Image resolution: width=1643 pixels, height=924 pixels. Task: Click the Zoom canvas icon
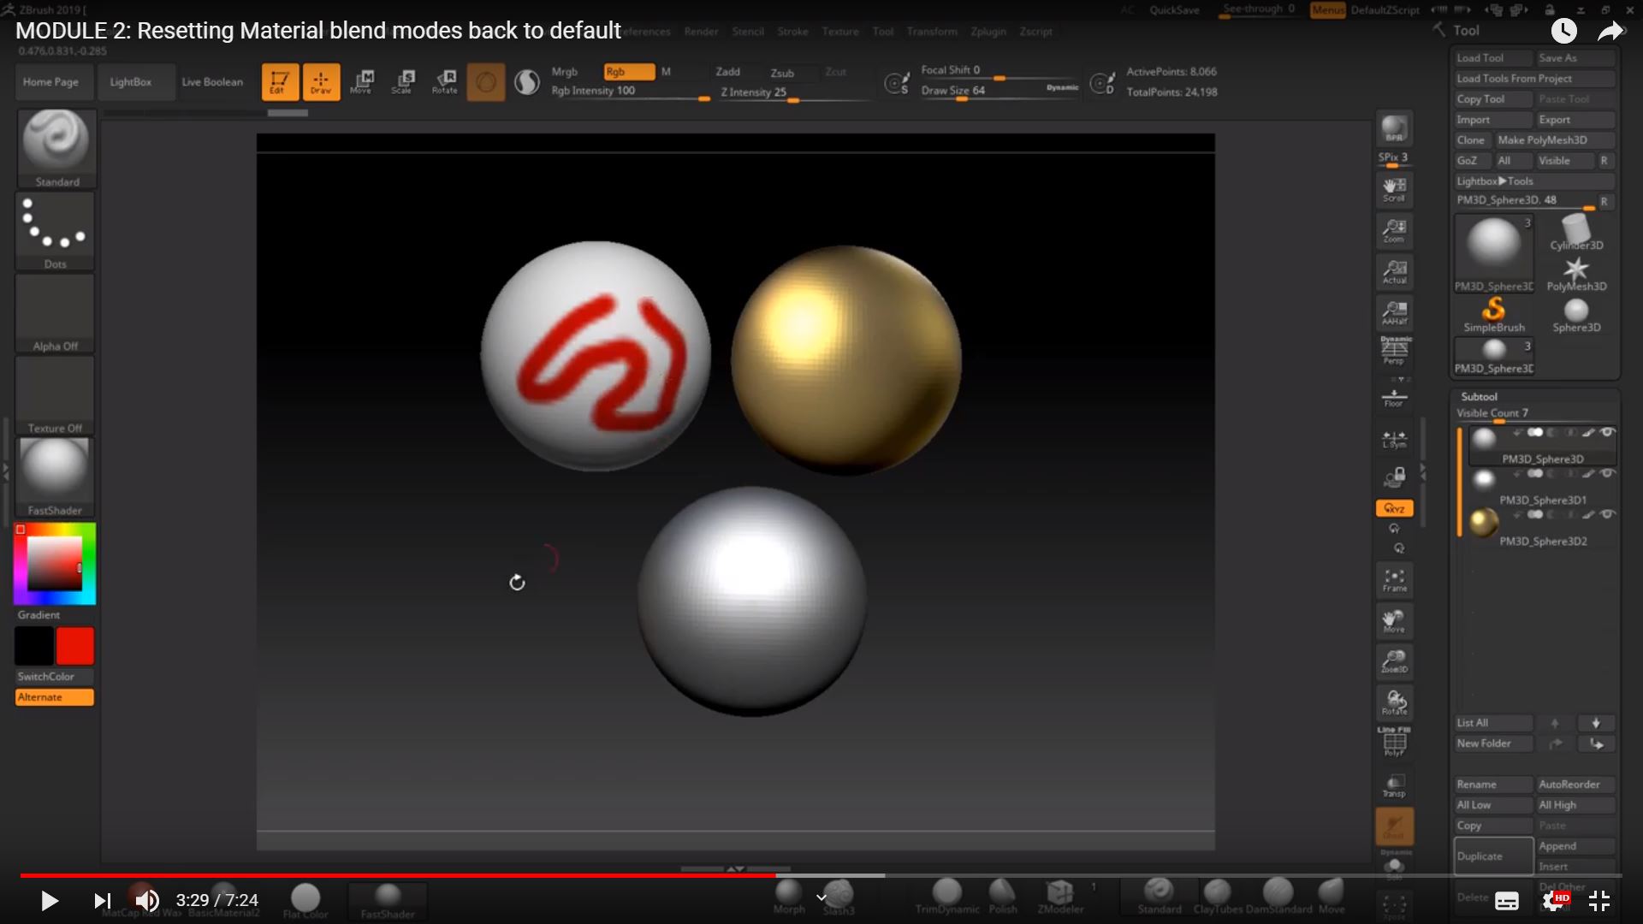pyautogui.click(x=1394, y=231)
